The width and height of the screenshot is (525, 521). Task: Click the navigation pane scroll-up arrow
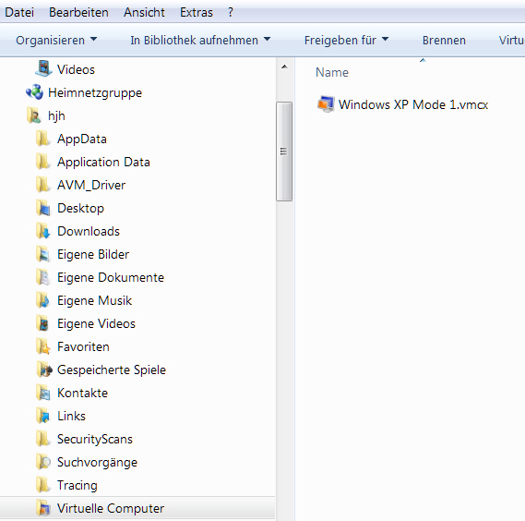click(284, 67)
